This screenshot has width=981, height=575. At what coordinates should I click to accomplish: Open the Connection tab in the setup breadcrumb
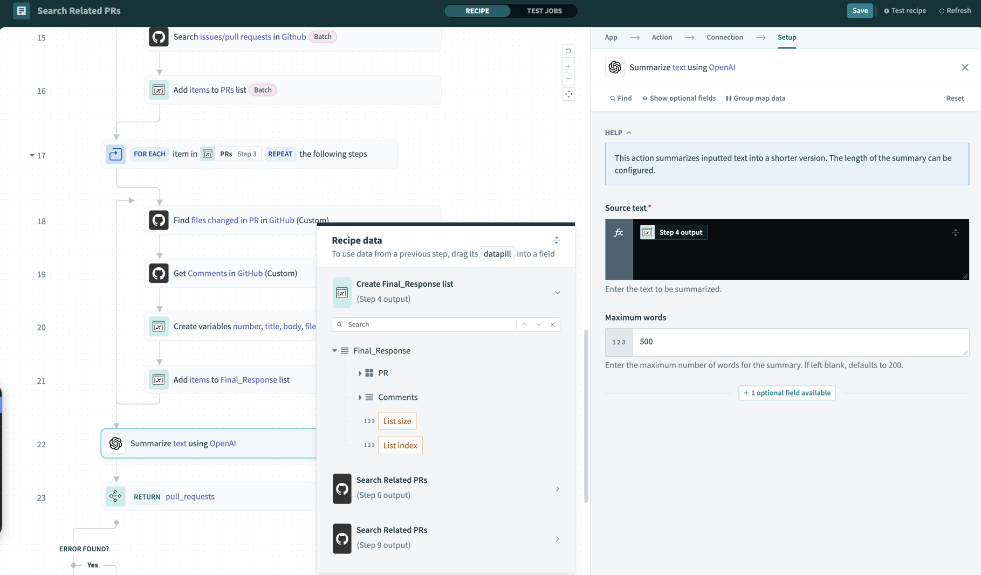tap(724, 37)
